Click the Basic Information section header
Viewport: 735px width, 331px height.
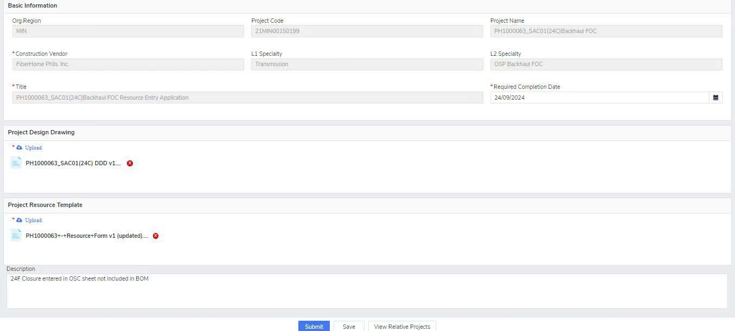coord(33,5)
